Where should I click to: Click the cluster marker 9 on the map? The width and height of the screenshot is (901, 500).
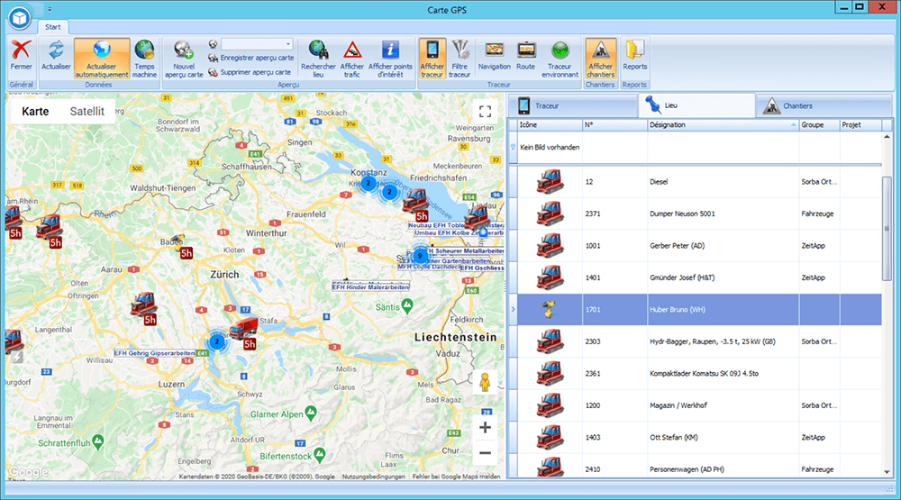(420, 256)
